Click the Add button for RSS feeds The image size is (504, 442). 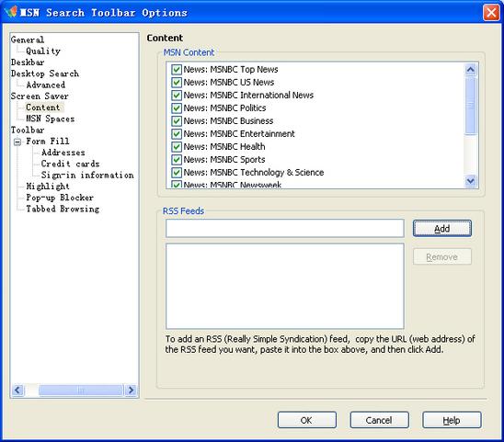coord(442,229)
